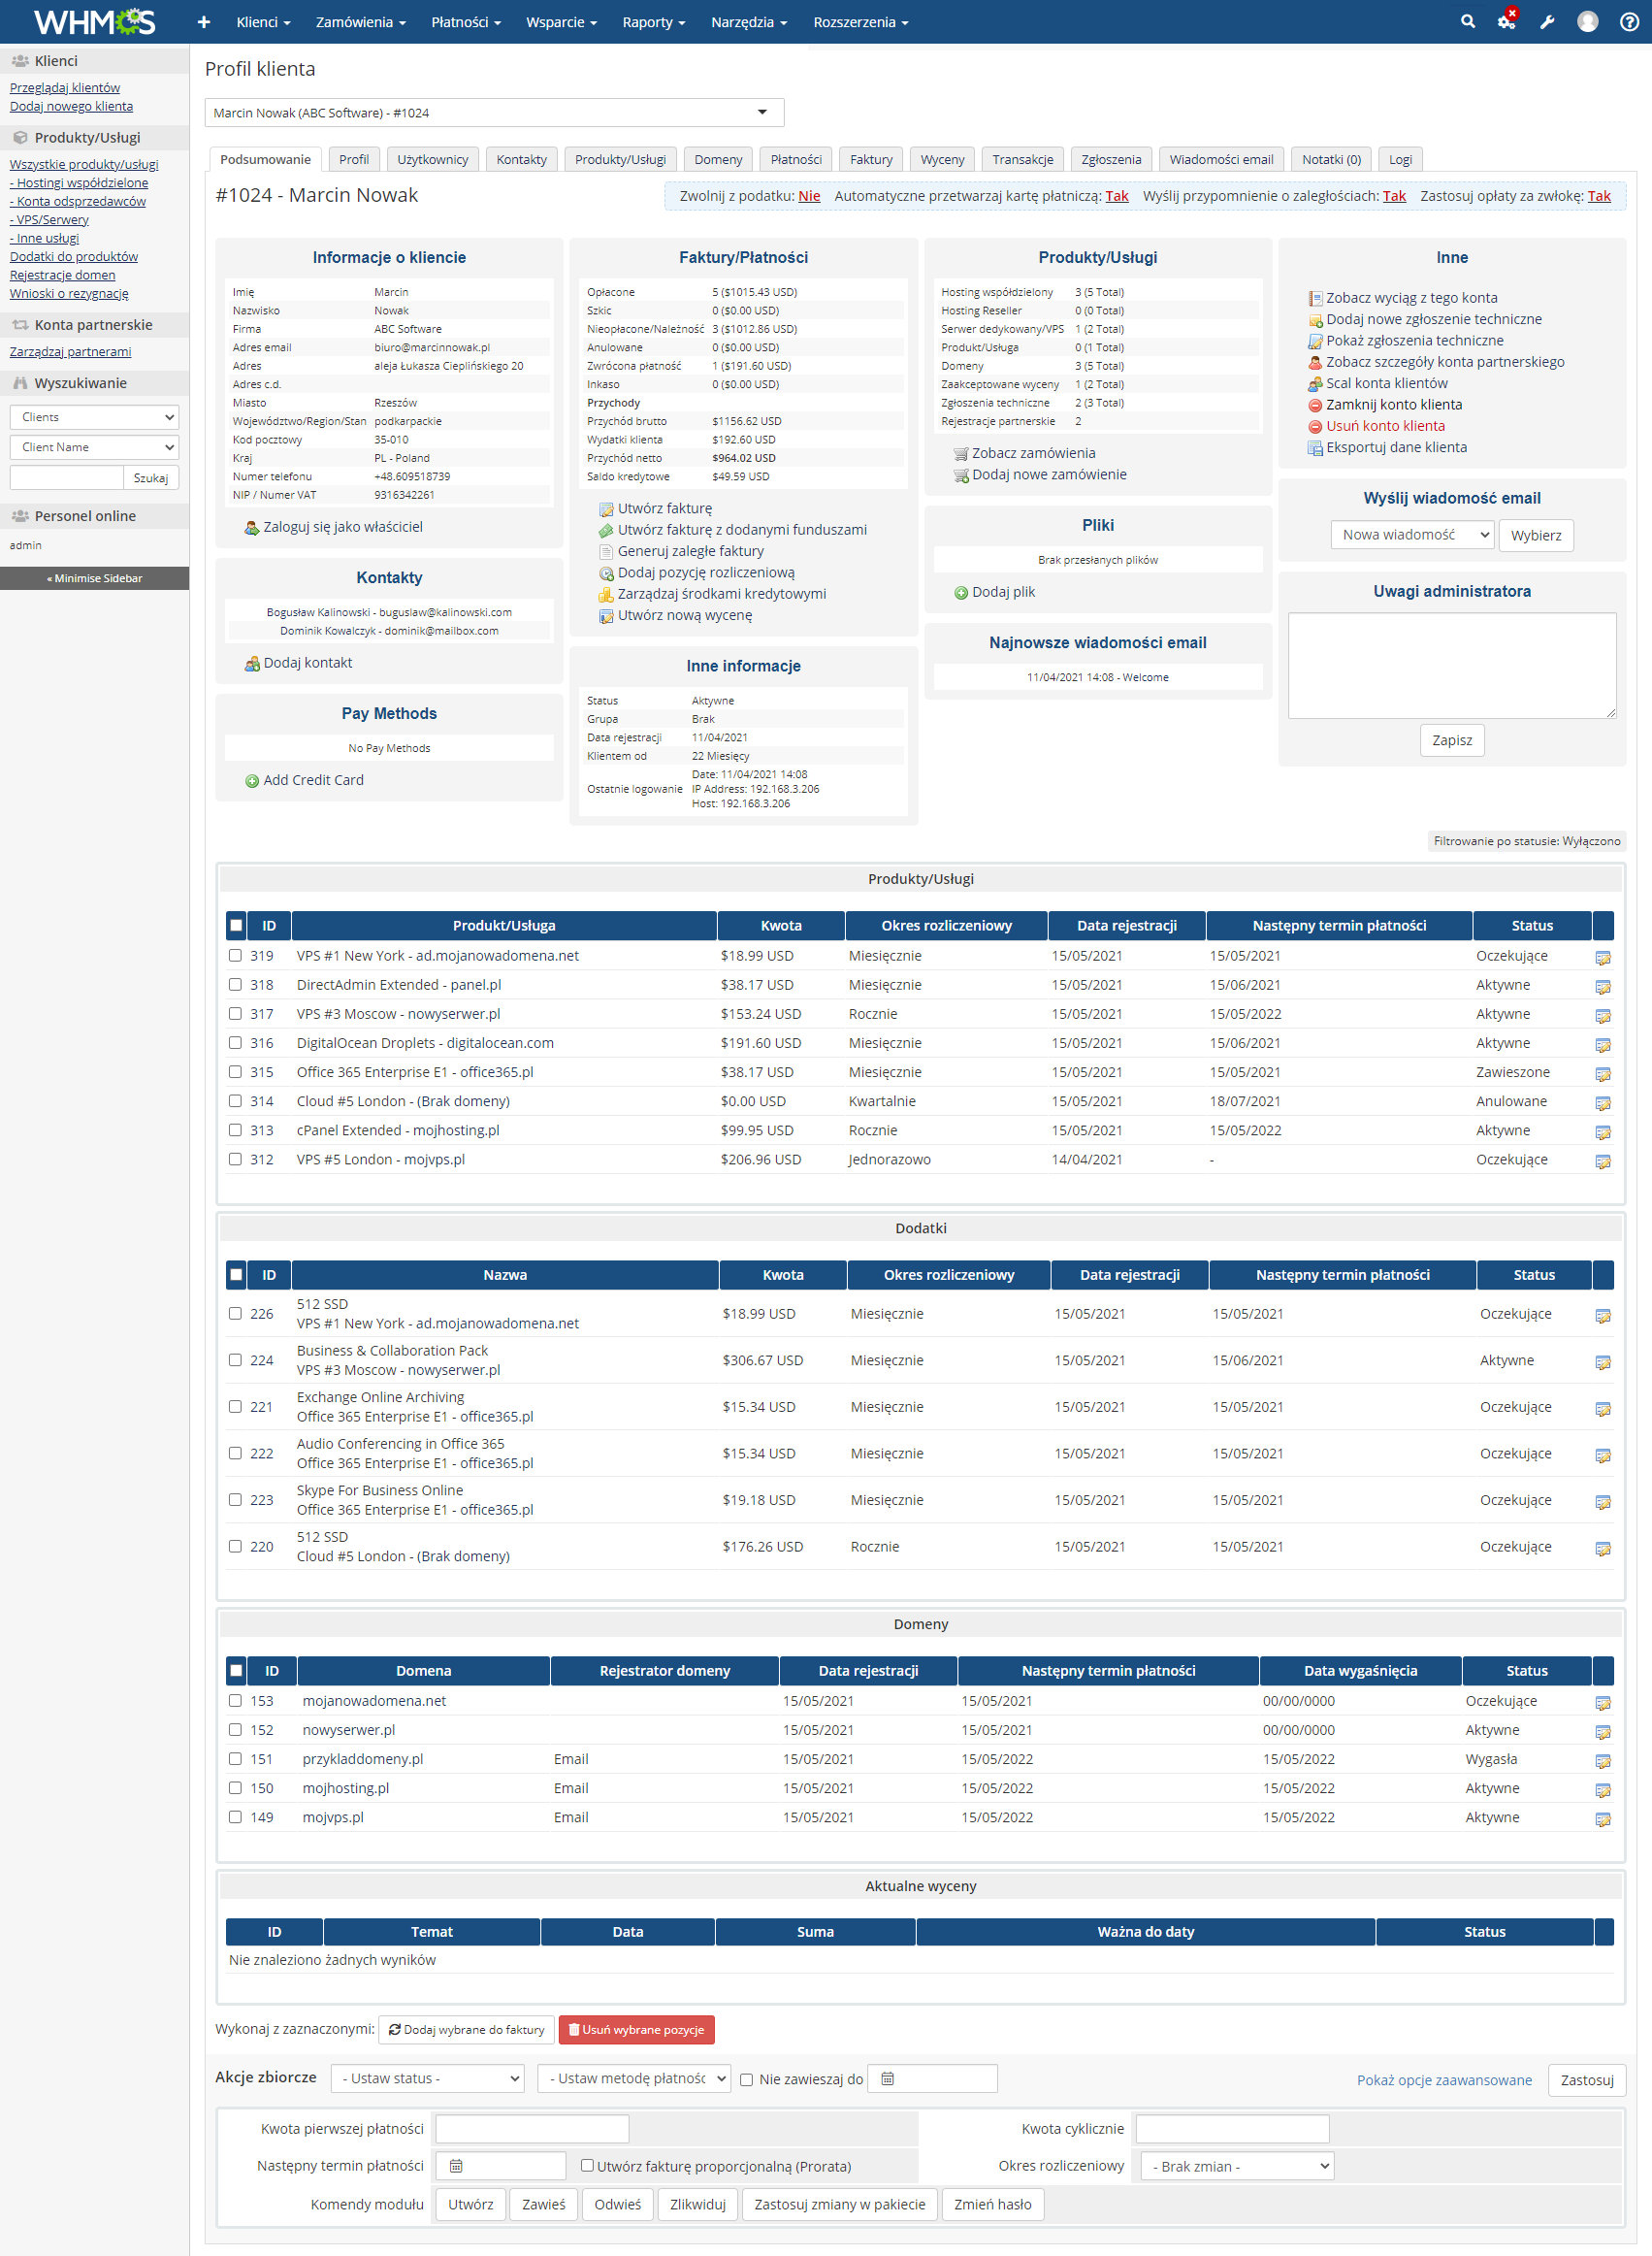Switch to the Faktury tab
The height and width of the screenshot is (2256, 1652).
(x=869, y=159)
